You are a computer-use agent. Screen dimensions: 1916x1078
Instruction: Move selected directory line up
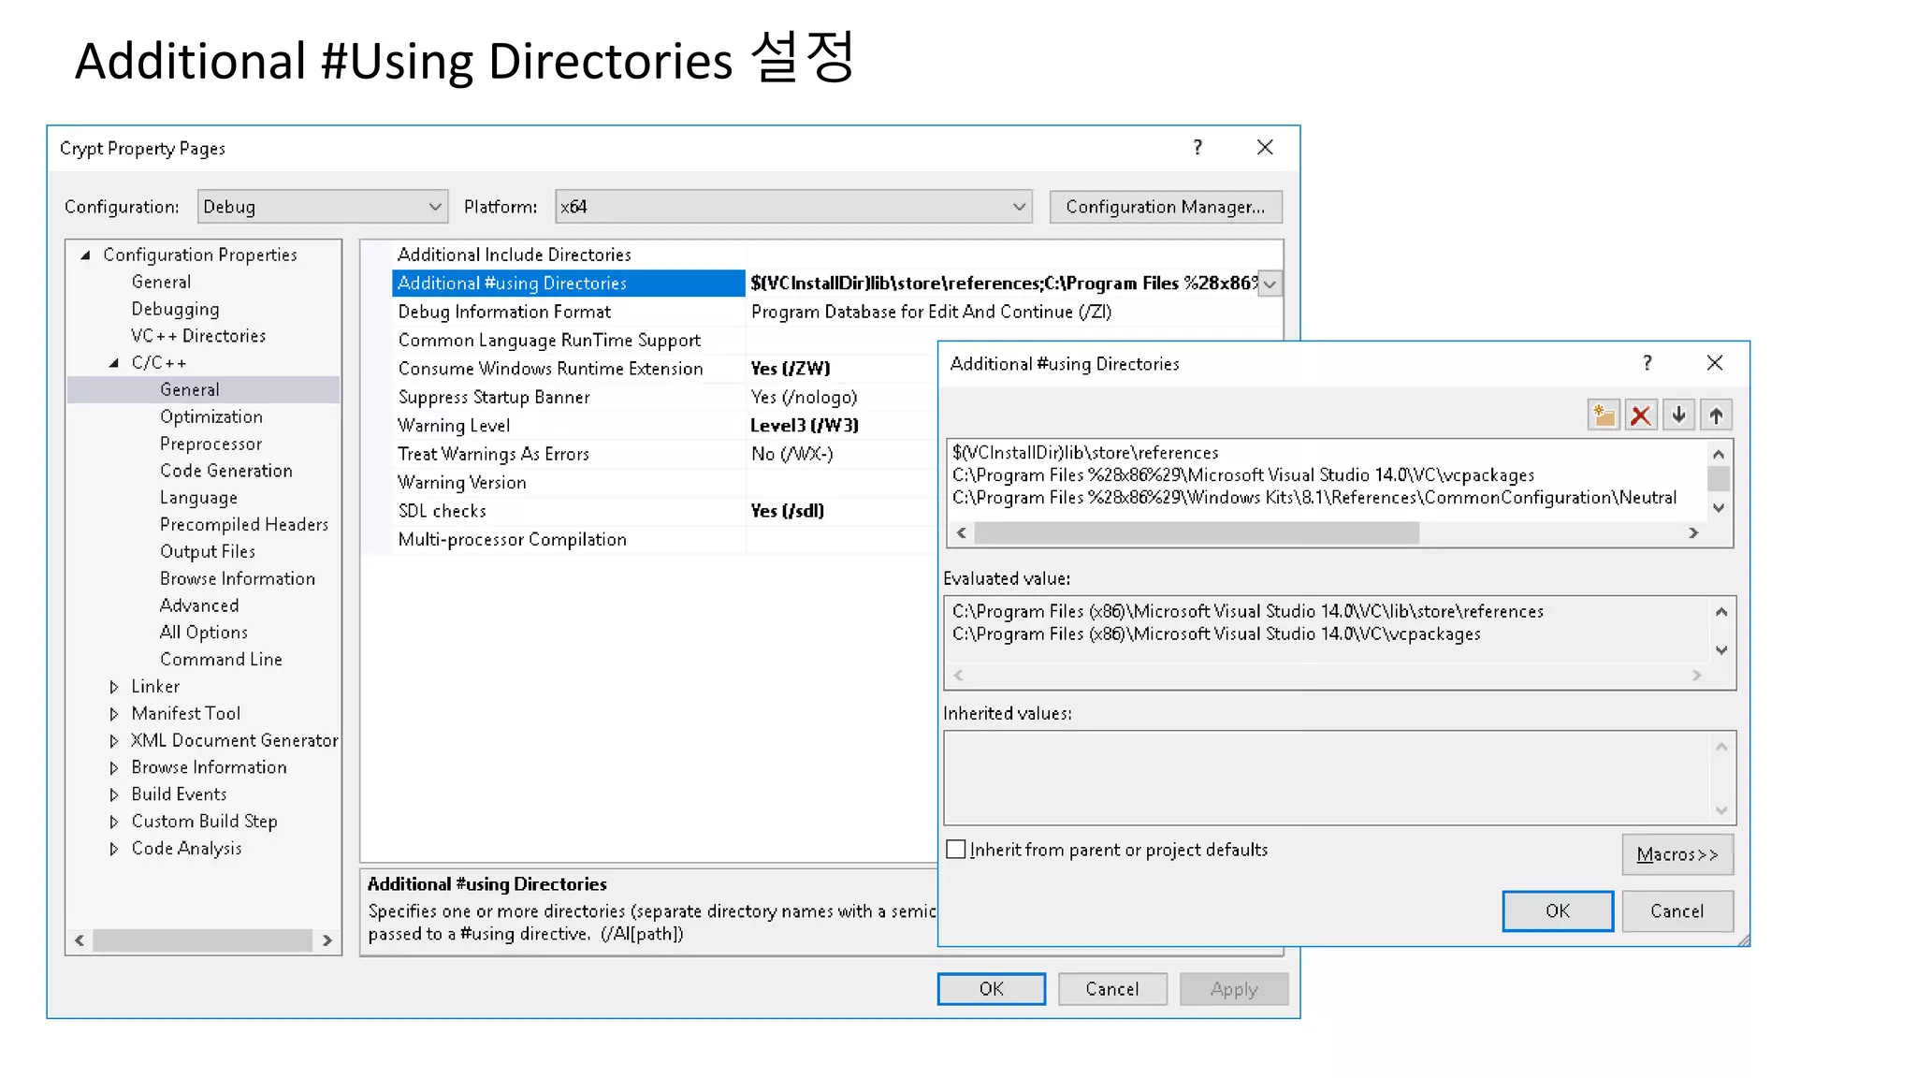(1716, 415)
